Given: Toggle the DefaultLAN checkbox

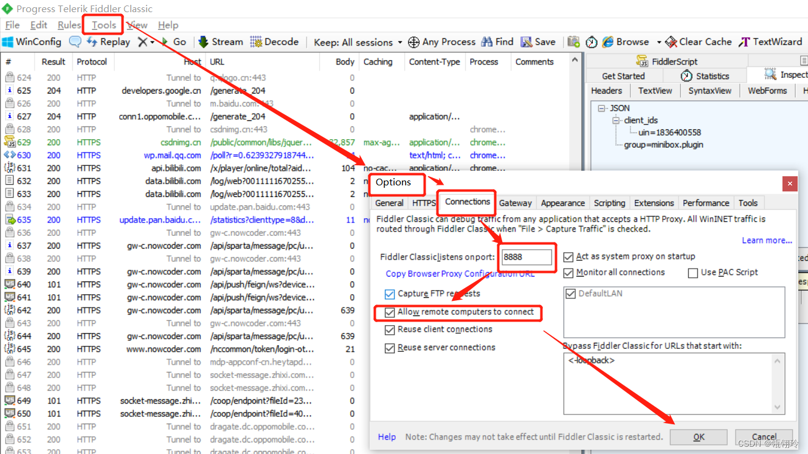Looking at the screenshot, I should click(571, 294).
